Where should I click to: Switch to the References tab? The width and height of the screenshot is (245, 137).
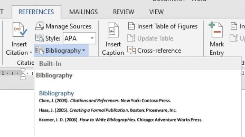pos(36,12)
